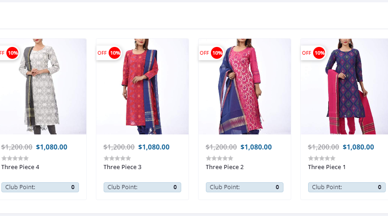This screenshot has height=216, width=388.
Task: Click the 10% off badge on Three Piece 4
Action: (x=12, y=53)
